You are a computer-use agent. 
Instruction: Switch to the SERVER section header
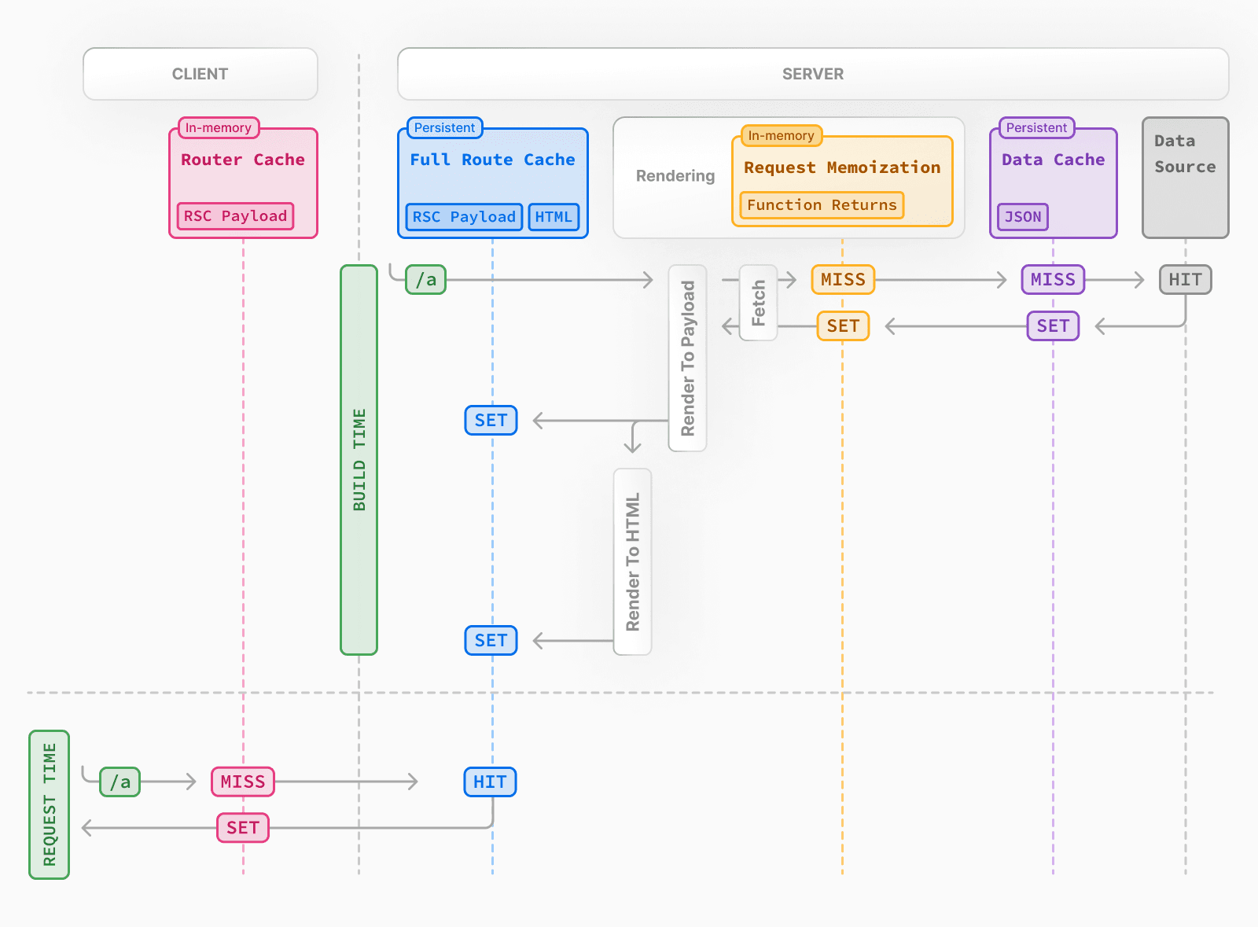point(812,73)
